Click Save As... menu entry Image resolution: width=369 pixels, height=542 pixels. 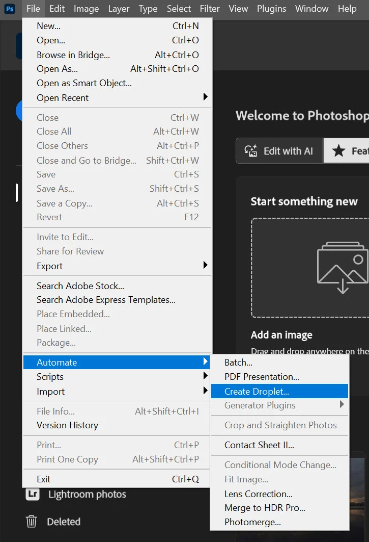pos(118,188)
